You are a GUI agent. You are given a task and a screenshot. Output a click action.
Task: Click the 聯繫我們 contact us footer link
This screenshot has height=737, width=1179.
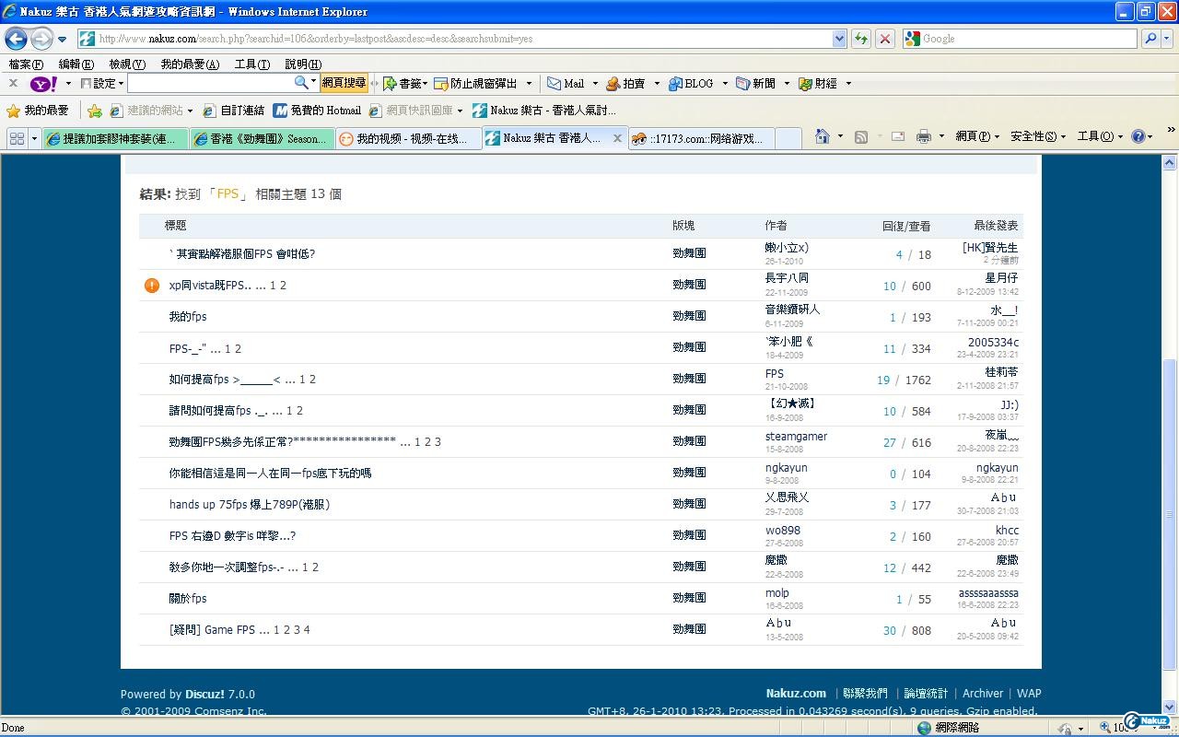coord(865,694)
